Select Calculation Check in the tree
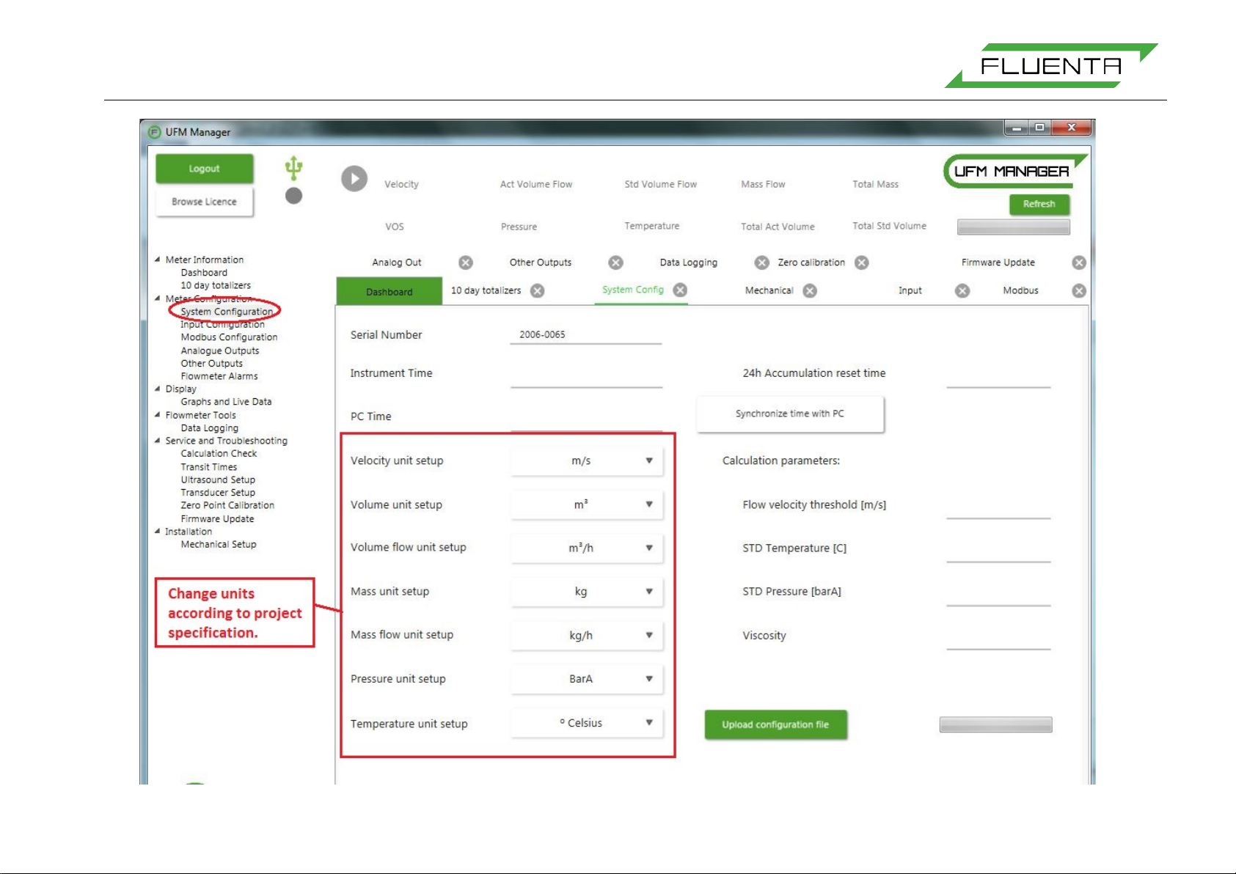 click(219, 454)
